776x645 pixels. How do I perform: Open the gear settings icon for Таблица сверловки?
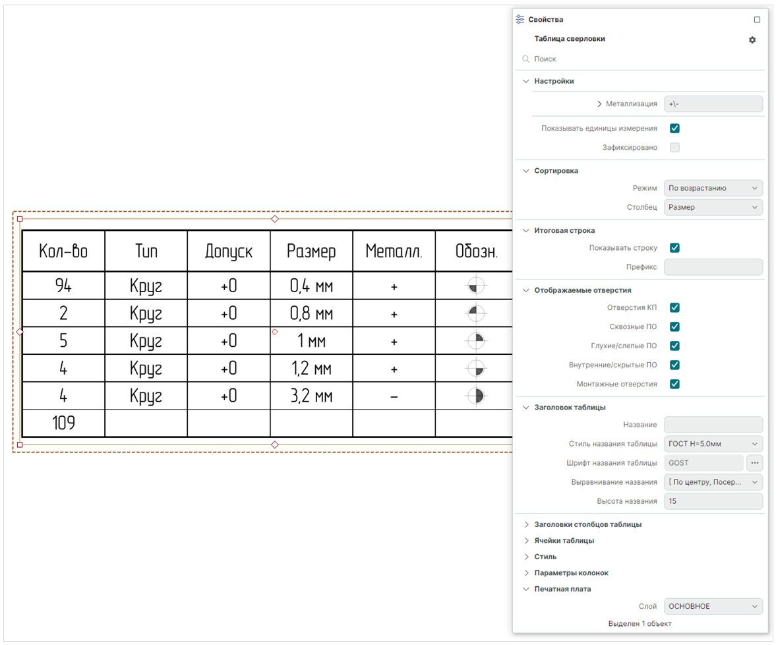(x=752, y=40)
